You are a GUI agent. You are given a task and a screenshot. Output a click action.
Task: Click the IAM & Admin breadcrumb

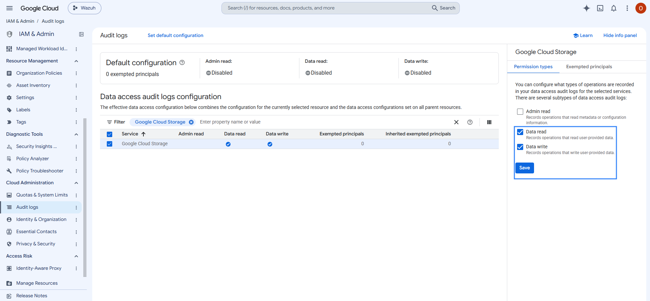click(20, 21)
